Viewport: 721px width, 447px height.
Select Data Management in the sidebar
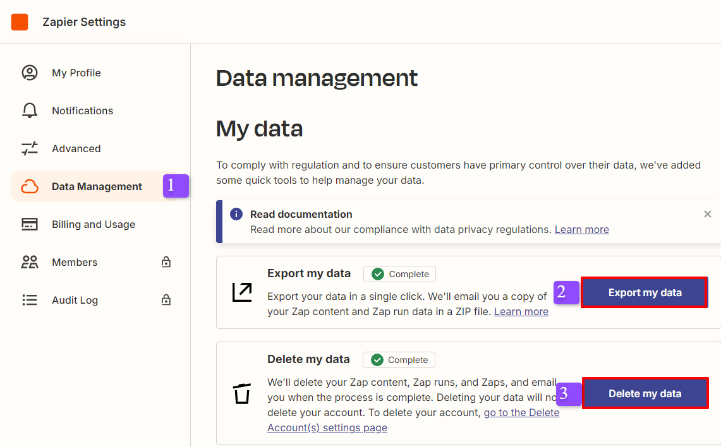coord(97,186)
